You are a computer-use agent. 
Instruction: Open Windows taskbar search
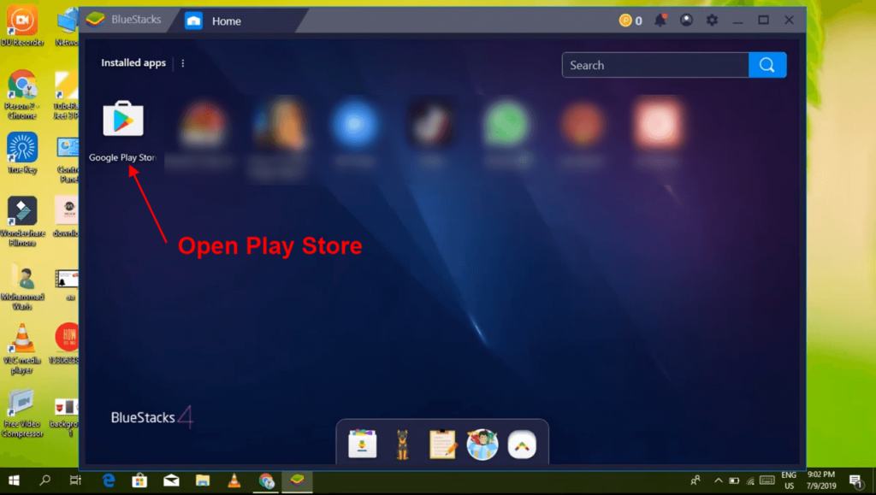pyautogui.click(x=45, y=480)
